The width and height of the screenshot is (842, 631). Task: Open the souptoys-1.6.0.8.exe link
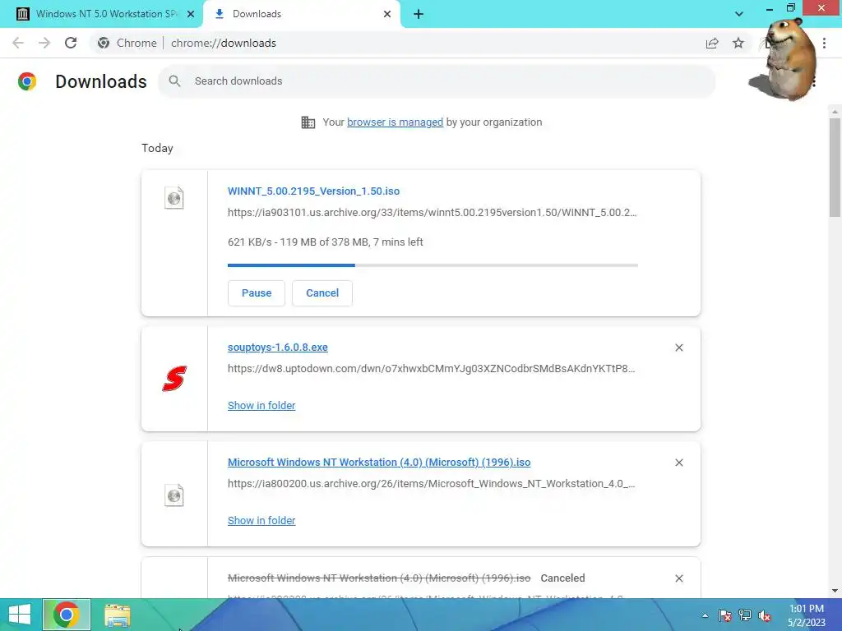(278, 348)
